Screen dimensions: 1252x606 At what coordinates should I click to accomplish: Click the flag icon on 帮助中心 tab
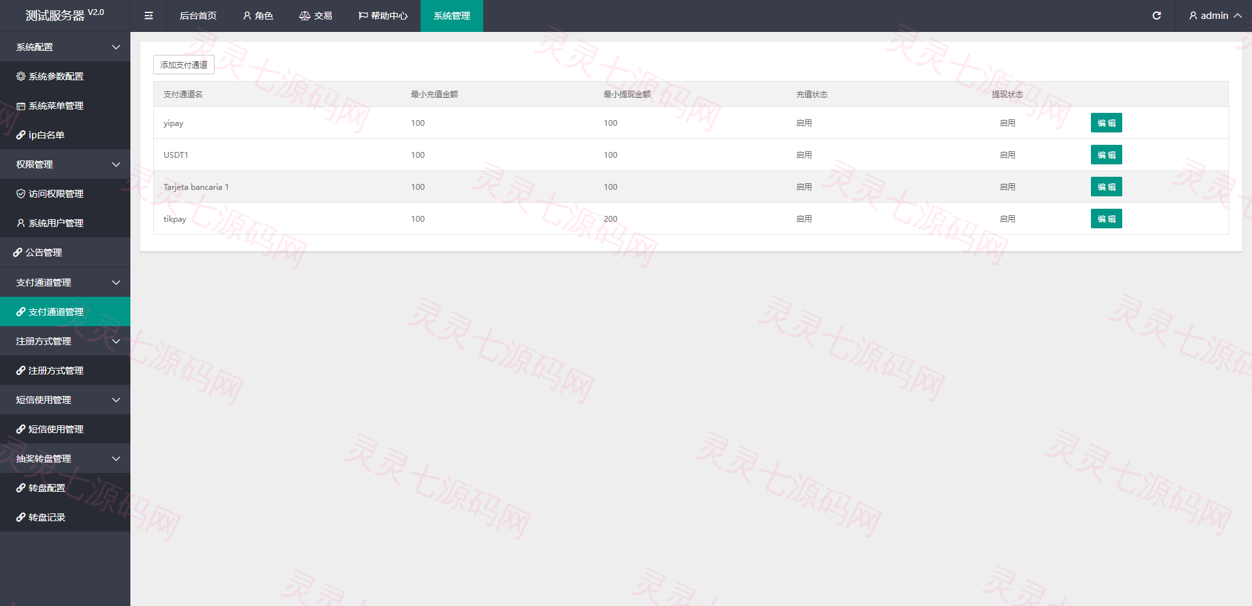(363, 16)
